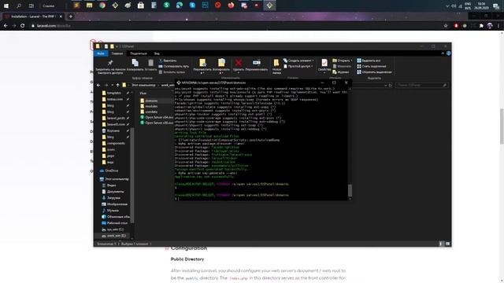Click the Rename (Переименовать) icon
Image resolution: width=504 pixels, height=283 pixels.
pos(257,63)
